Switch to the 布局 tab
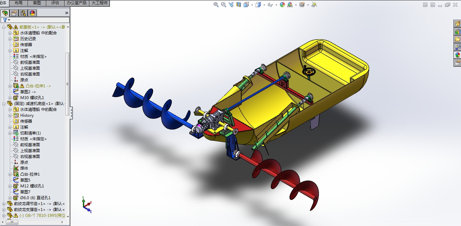 click(x=19, y=3)
